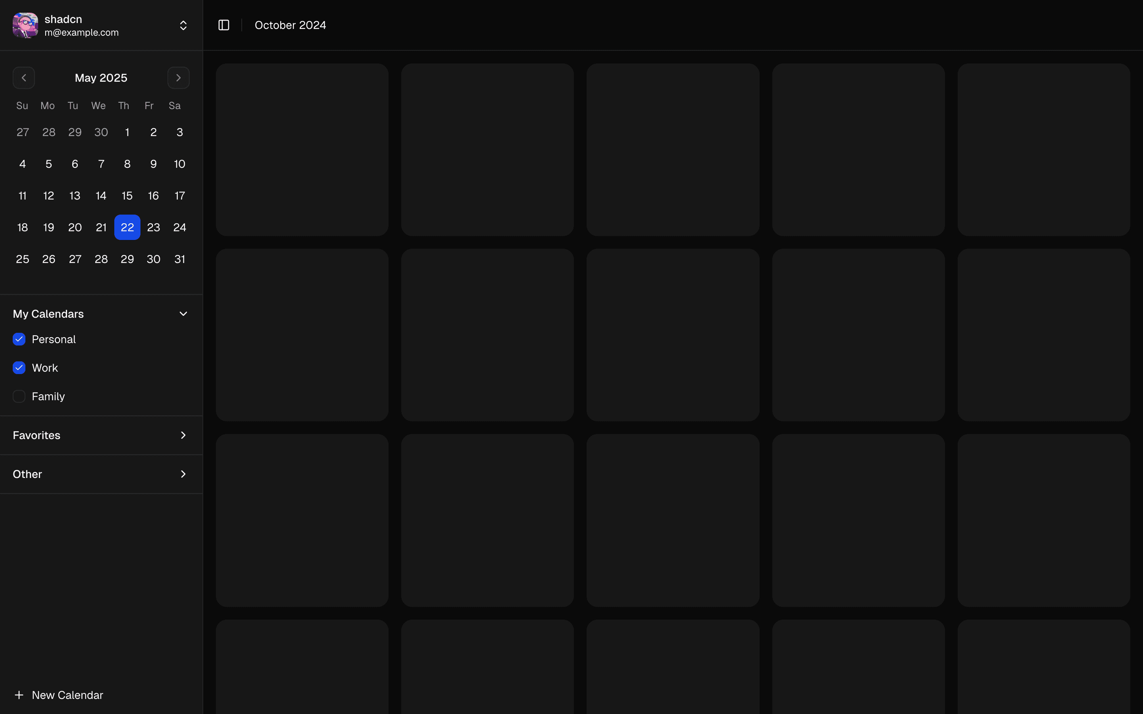This screenshot has width=1143, height=714.
Task: Select April 28 from the previous month
Action: click(x=49, y=133)
